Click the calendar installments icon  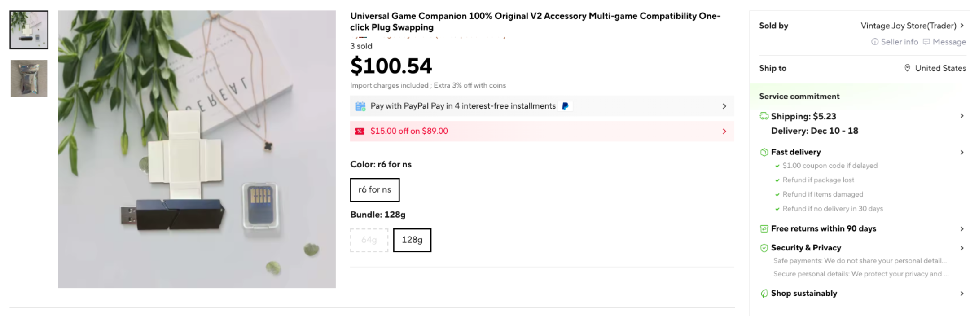[x=360, y=106]
